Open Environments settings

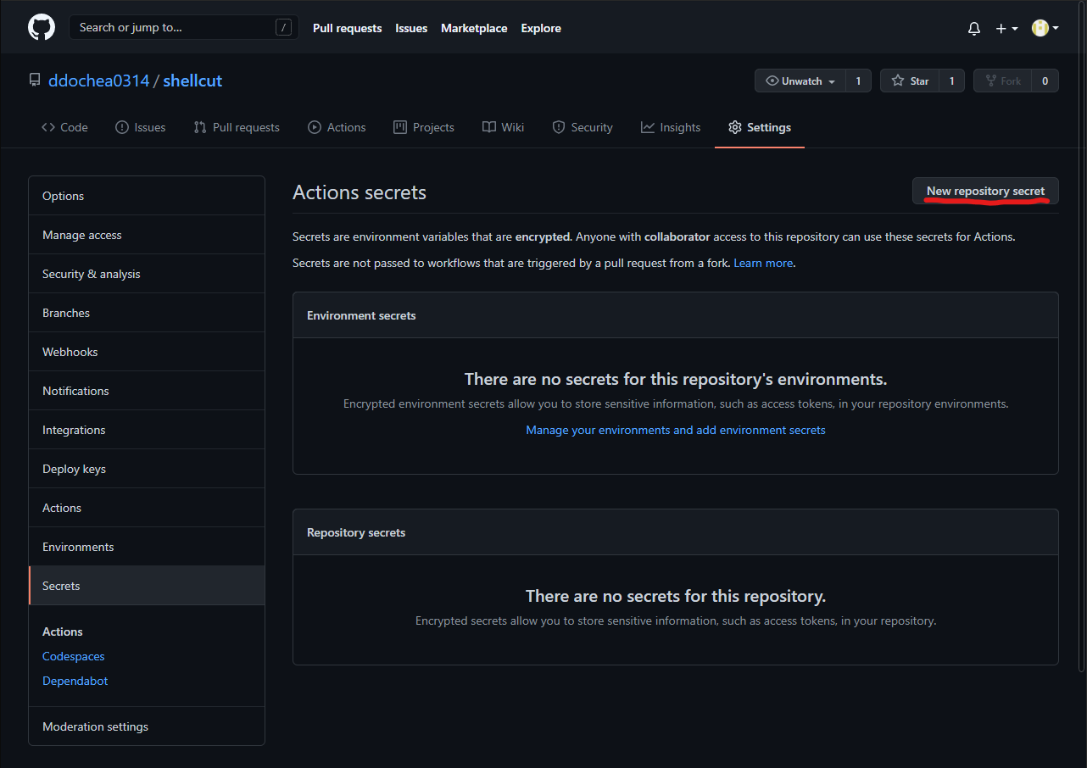pos(147,547)
